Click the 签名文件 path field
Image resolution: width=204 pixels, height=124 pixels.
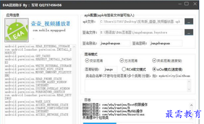(141, 32)
